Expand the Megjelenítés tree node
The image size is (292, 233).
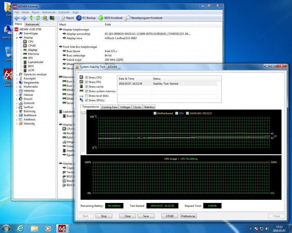click(x=17, y=83)
